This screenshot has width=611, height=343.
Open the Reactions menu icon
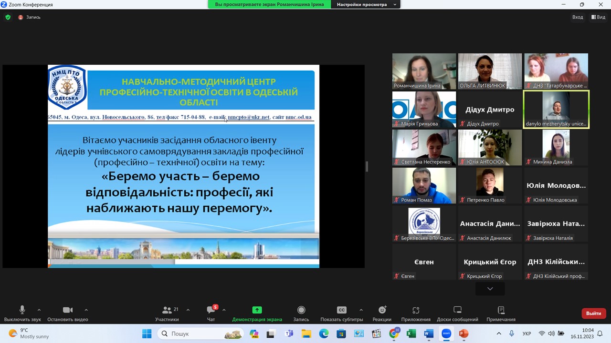click(382, 310)
